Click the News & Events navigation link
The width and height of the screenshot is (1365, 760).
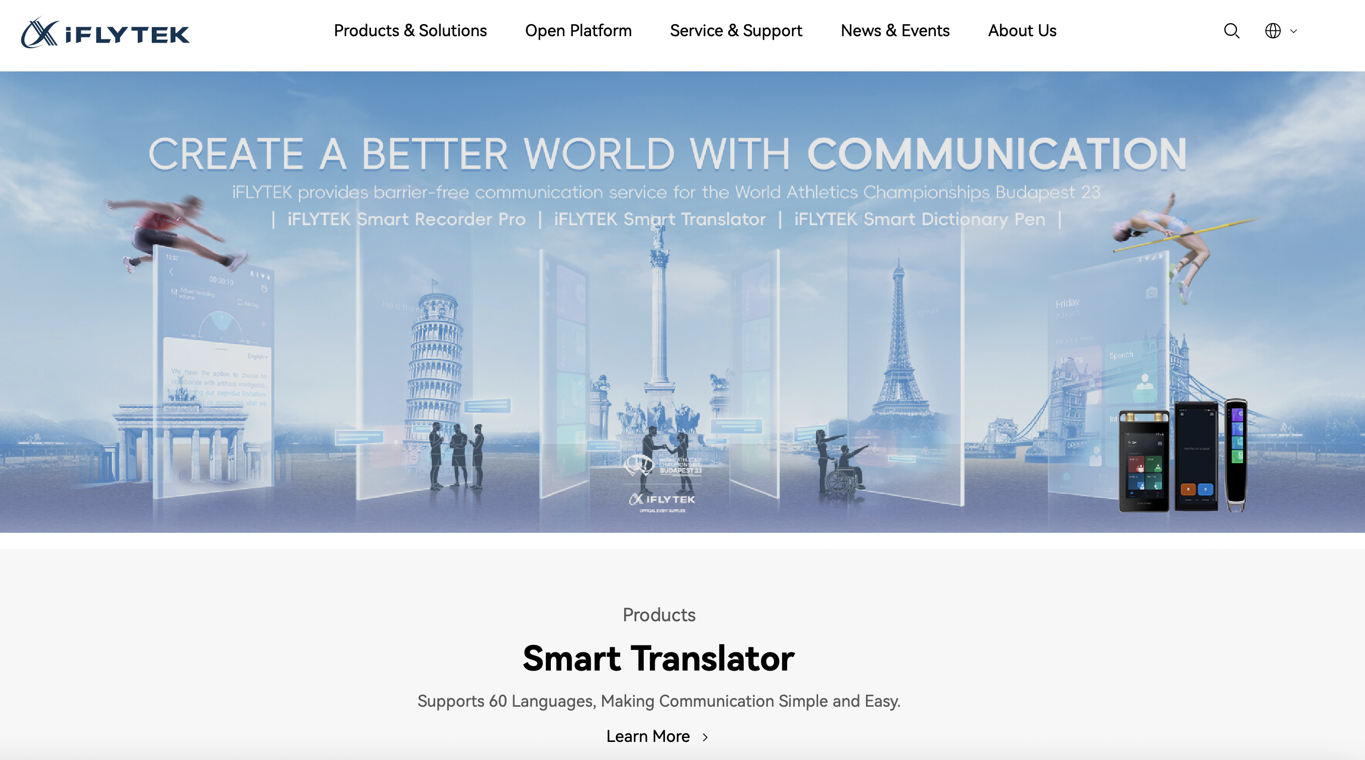[x=895, y=31]
